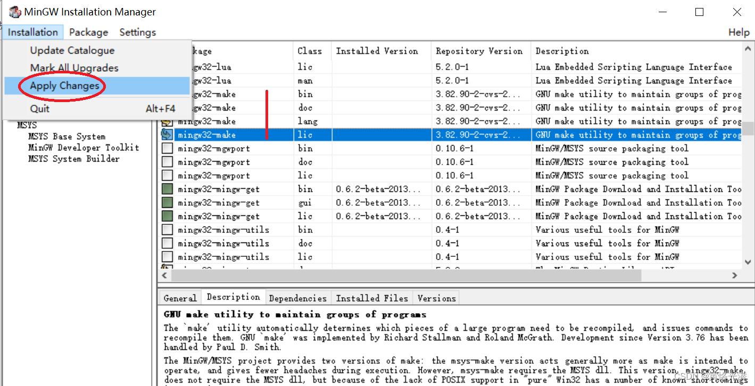
Task: Open the Dependencies tab
Action: [298, 298]
